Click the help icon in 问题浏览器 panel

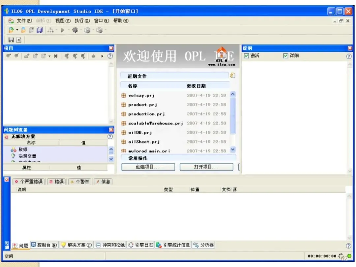pos(110,136)
